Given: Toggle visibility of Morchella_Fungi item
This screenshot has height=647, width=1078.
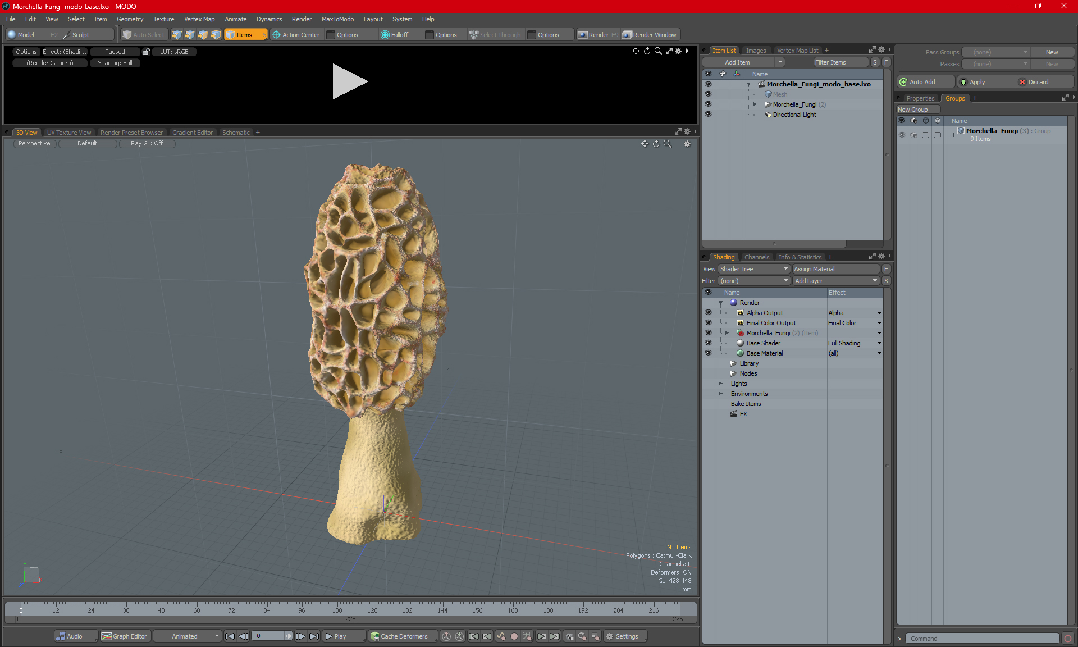Looking at the screenshot, I should (708, 104).
